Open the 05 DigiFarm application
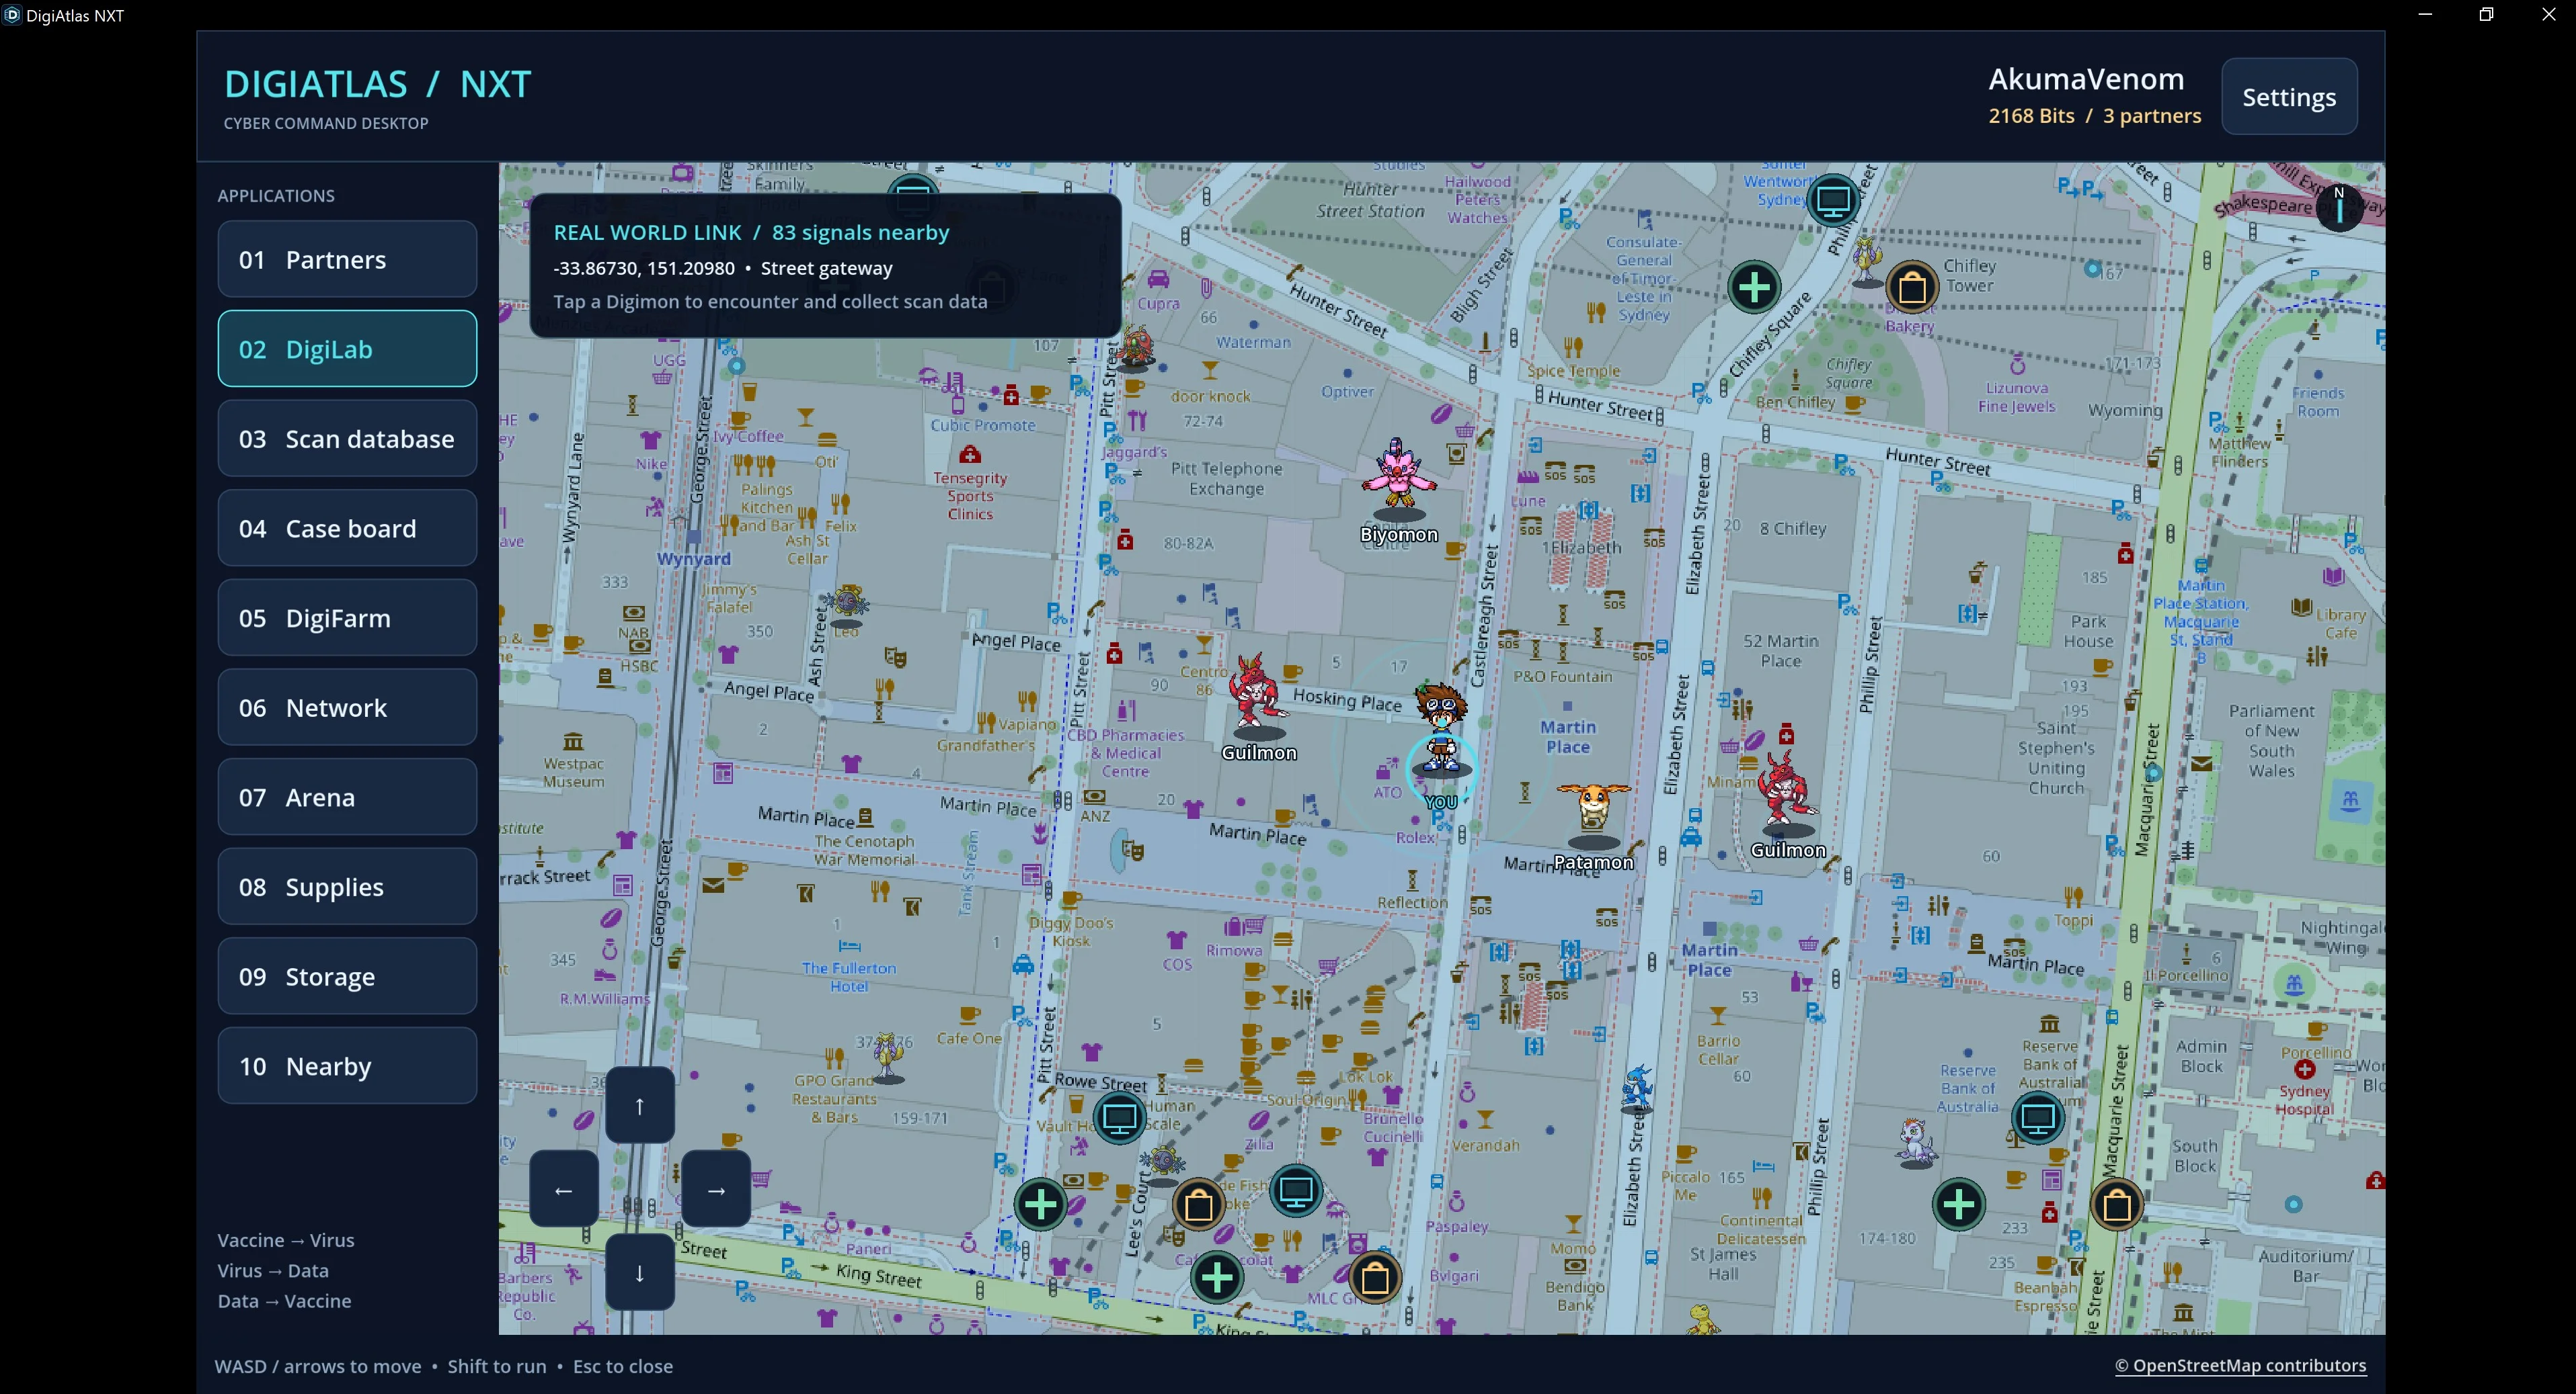This screenshot has height=1394, width=2576. click(x=347, y=617)
